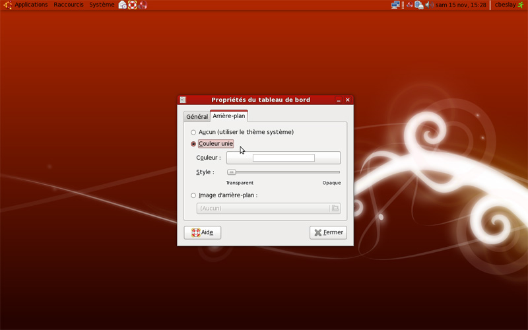Minimize the Propriétés du tableau de bord dialog
Image resolution: width=528 pixels, height=330 pixels.
pyautogui.click(x=339, y=100)
